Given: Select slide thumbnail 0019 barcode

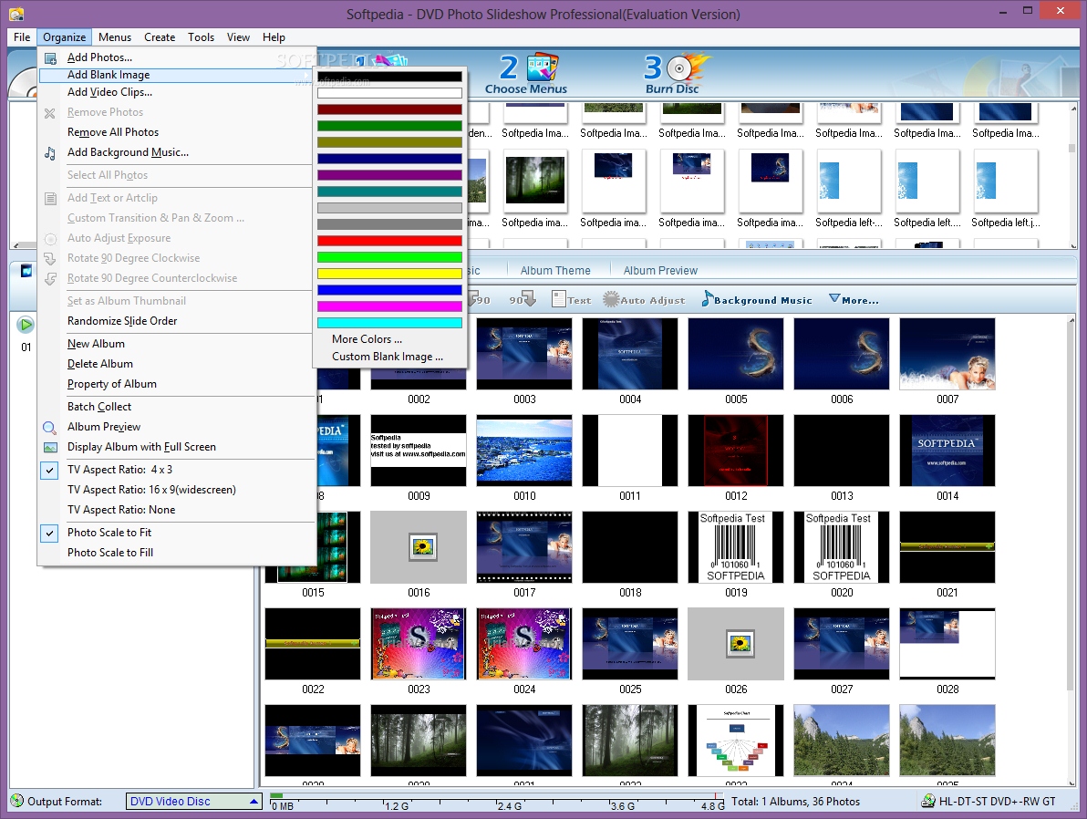Looking at the screenshot, I should point(736,547).
